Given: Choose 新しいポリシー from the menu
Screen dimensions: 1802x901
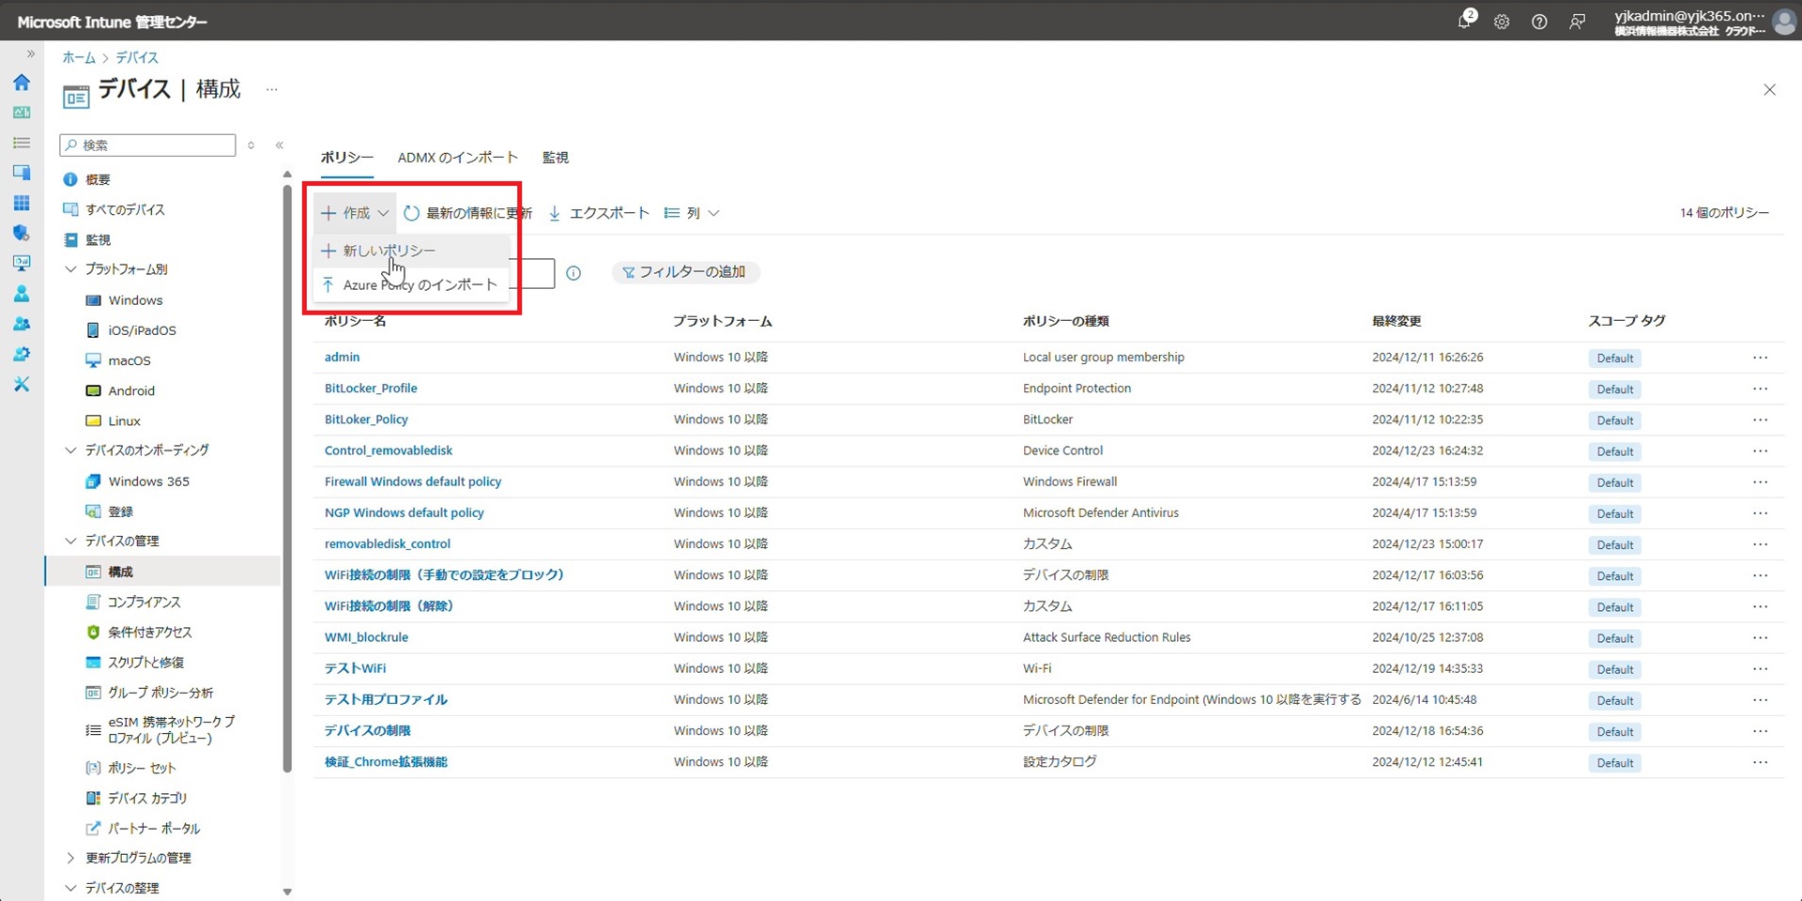Looking at the screenshot, I should coord(411,251).
